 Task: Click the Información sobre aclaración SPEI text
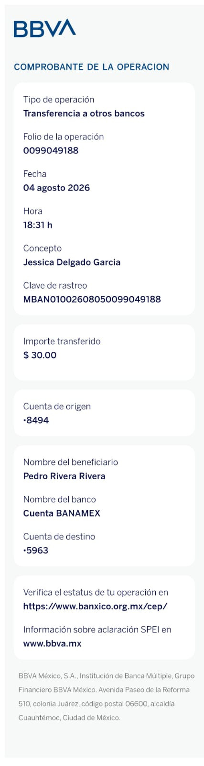[x=97, y=630]
